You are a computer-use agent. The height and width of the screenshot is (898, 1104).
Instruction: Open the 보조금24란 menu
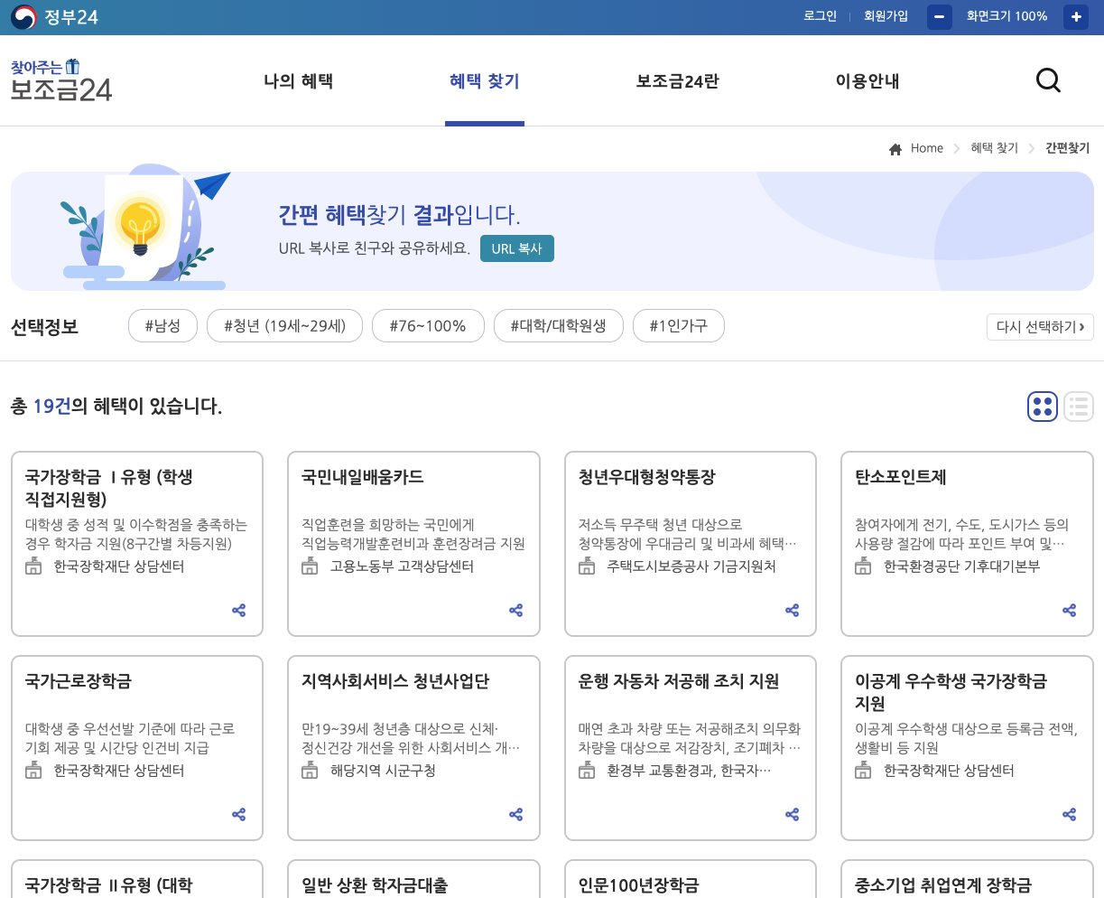(x=677, y=81)
